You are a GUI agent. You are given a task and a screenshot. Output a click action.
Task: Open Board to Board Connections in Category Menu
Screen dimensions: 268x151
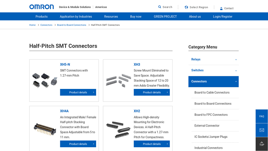pos(213,104)
